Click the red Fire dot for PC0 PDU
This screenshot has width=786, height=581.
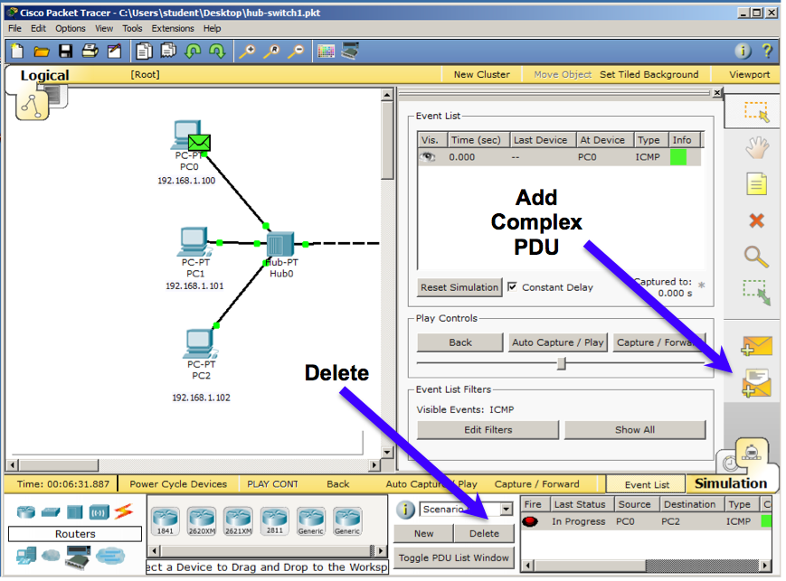click(x=530, y=521)
